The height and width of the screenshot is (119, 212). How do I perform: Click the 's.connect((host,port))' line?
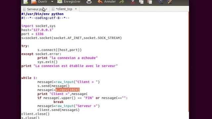pos(60,50)
